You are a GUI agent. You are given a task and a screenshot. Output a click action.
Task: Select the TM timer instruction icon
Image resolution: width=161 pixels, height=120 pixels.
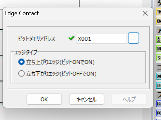[159, 12]
